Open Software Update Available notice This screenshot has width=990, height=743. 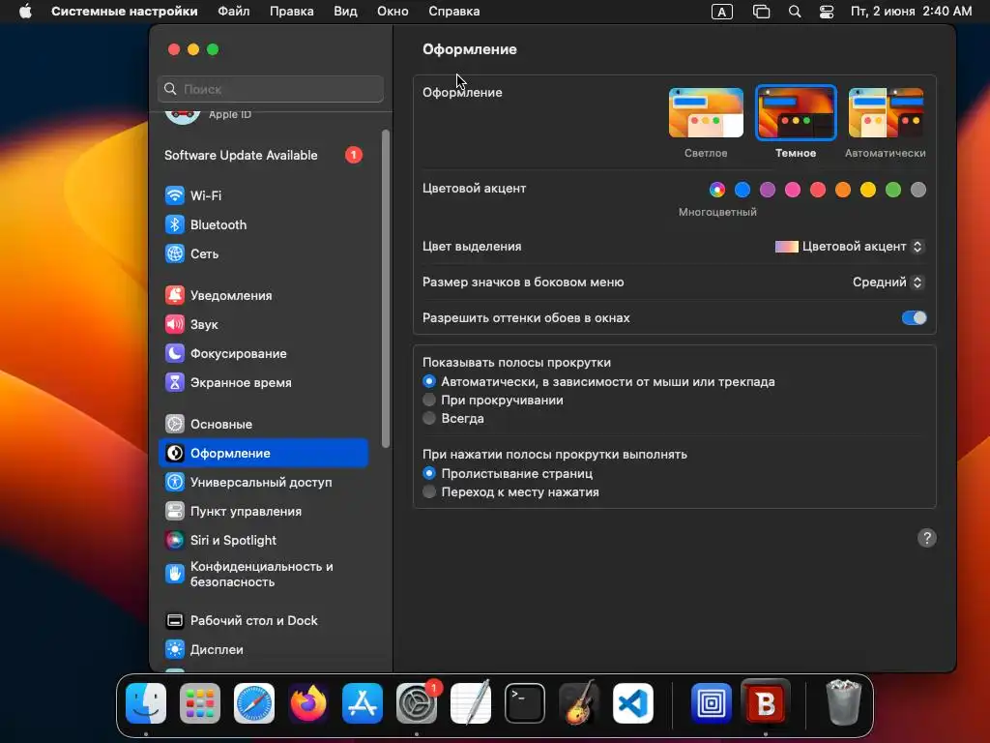coord(263,156)
